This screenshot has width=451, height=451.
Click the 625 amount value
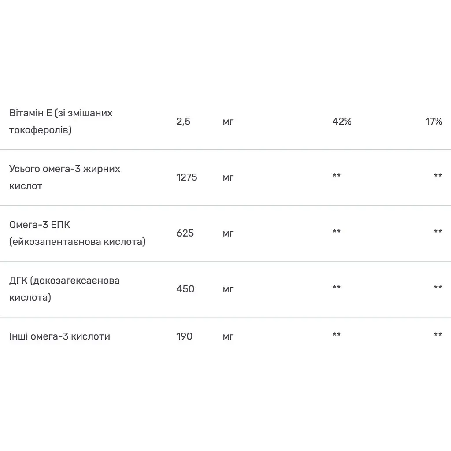pyautogui.click(x=185, y=233)
